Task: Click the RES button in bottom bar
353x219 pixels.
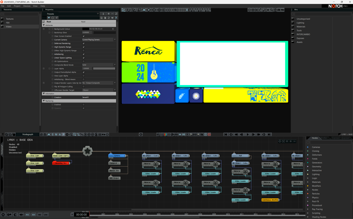Action: pyautogui.click(x=27, y=215)
